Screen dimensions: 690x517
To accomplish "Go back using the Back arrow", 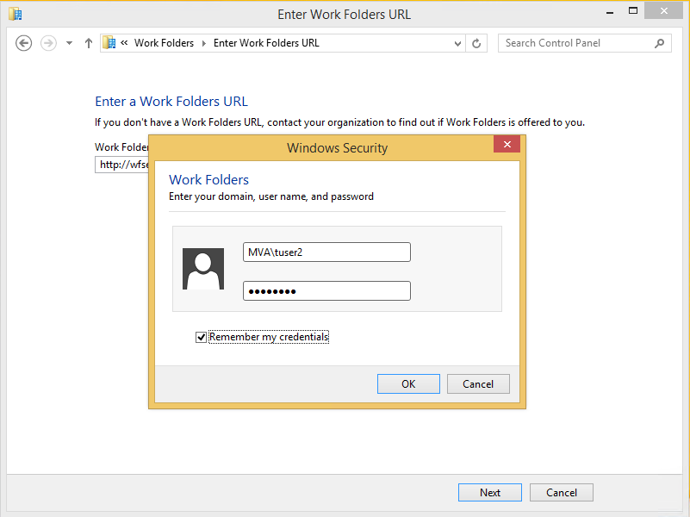I will pyautogui.click(x=24, y=43).
